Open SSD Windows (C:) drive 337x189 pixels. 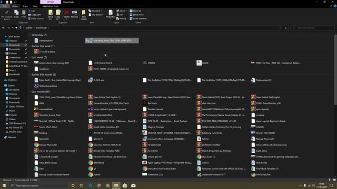[x=17, y=123]
